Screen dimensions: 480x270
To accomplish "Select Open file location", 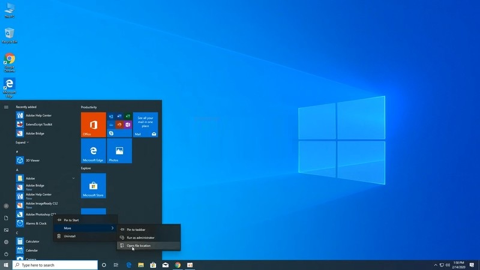I will 139,245.
